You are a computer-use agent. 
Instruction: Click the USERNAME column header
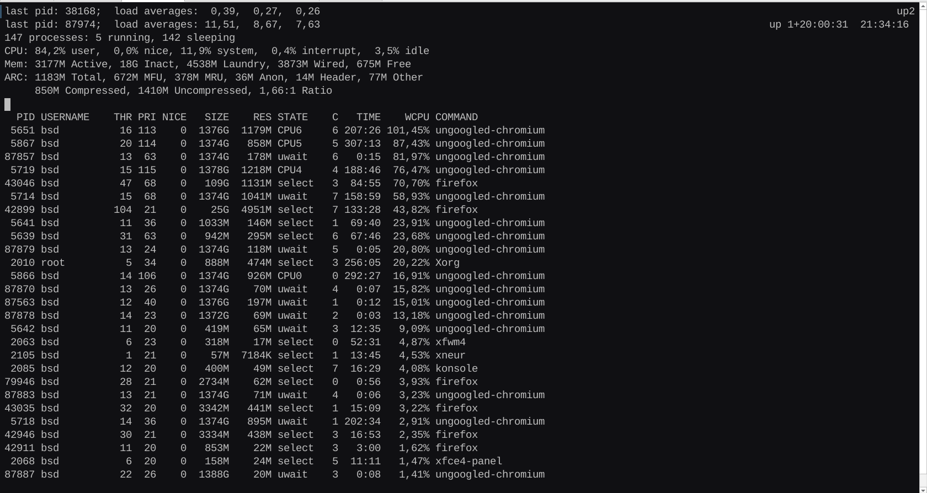tap(65, 117)
